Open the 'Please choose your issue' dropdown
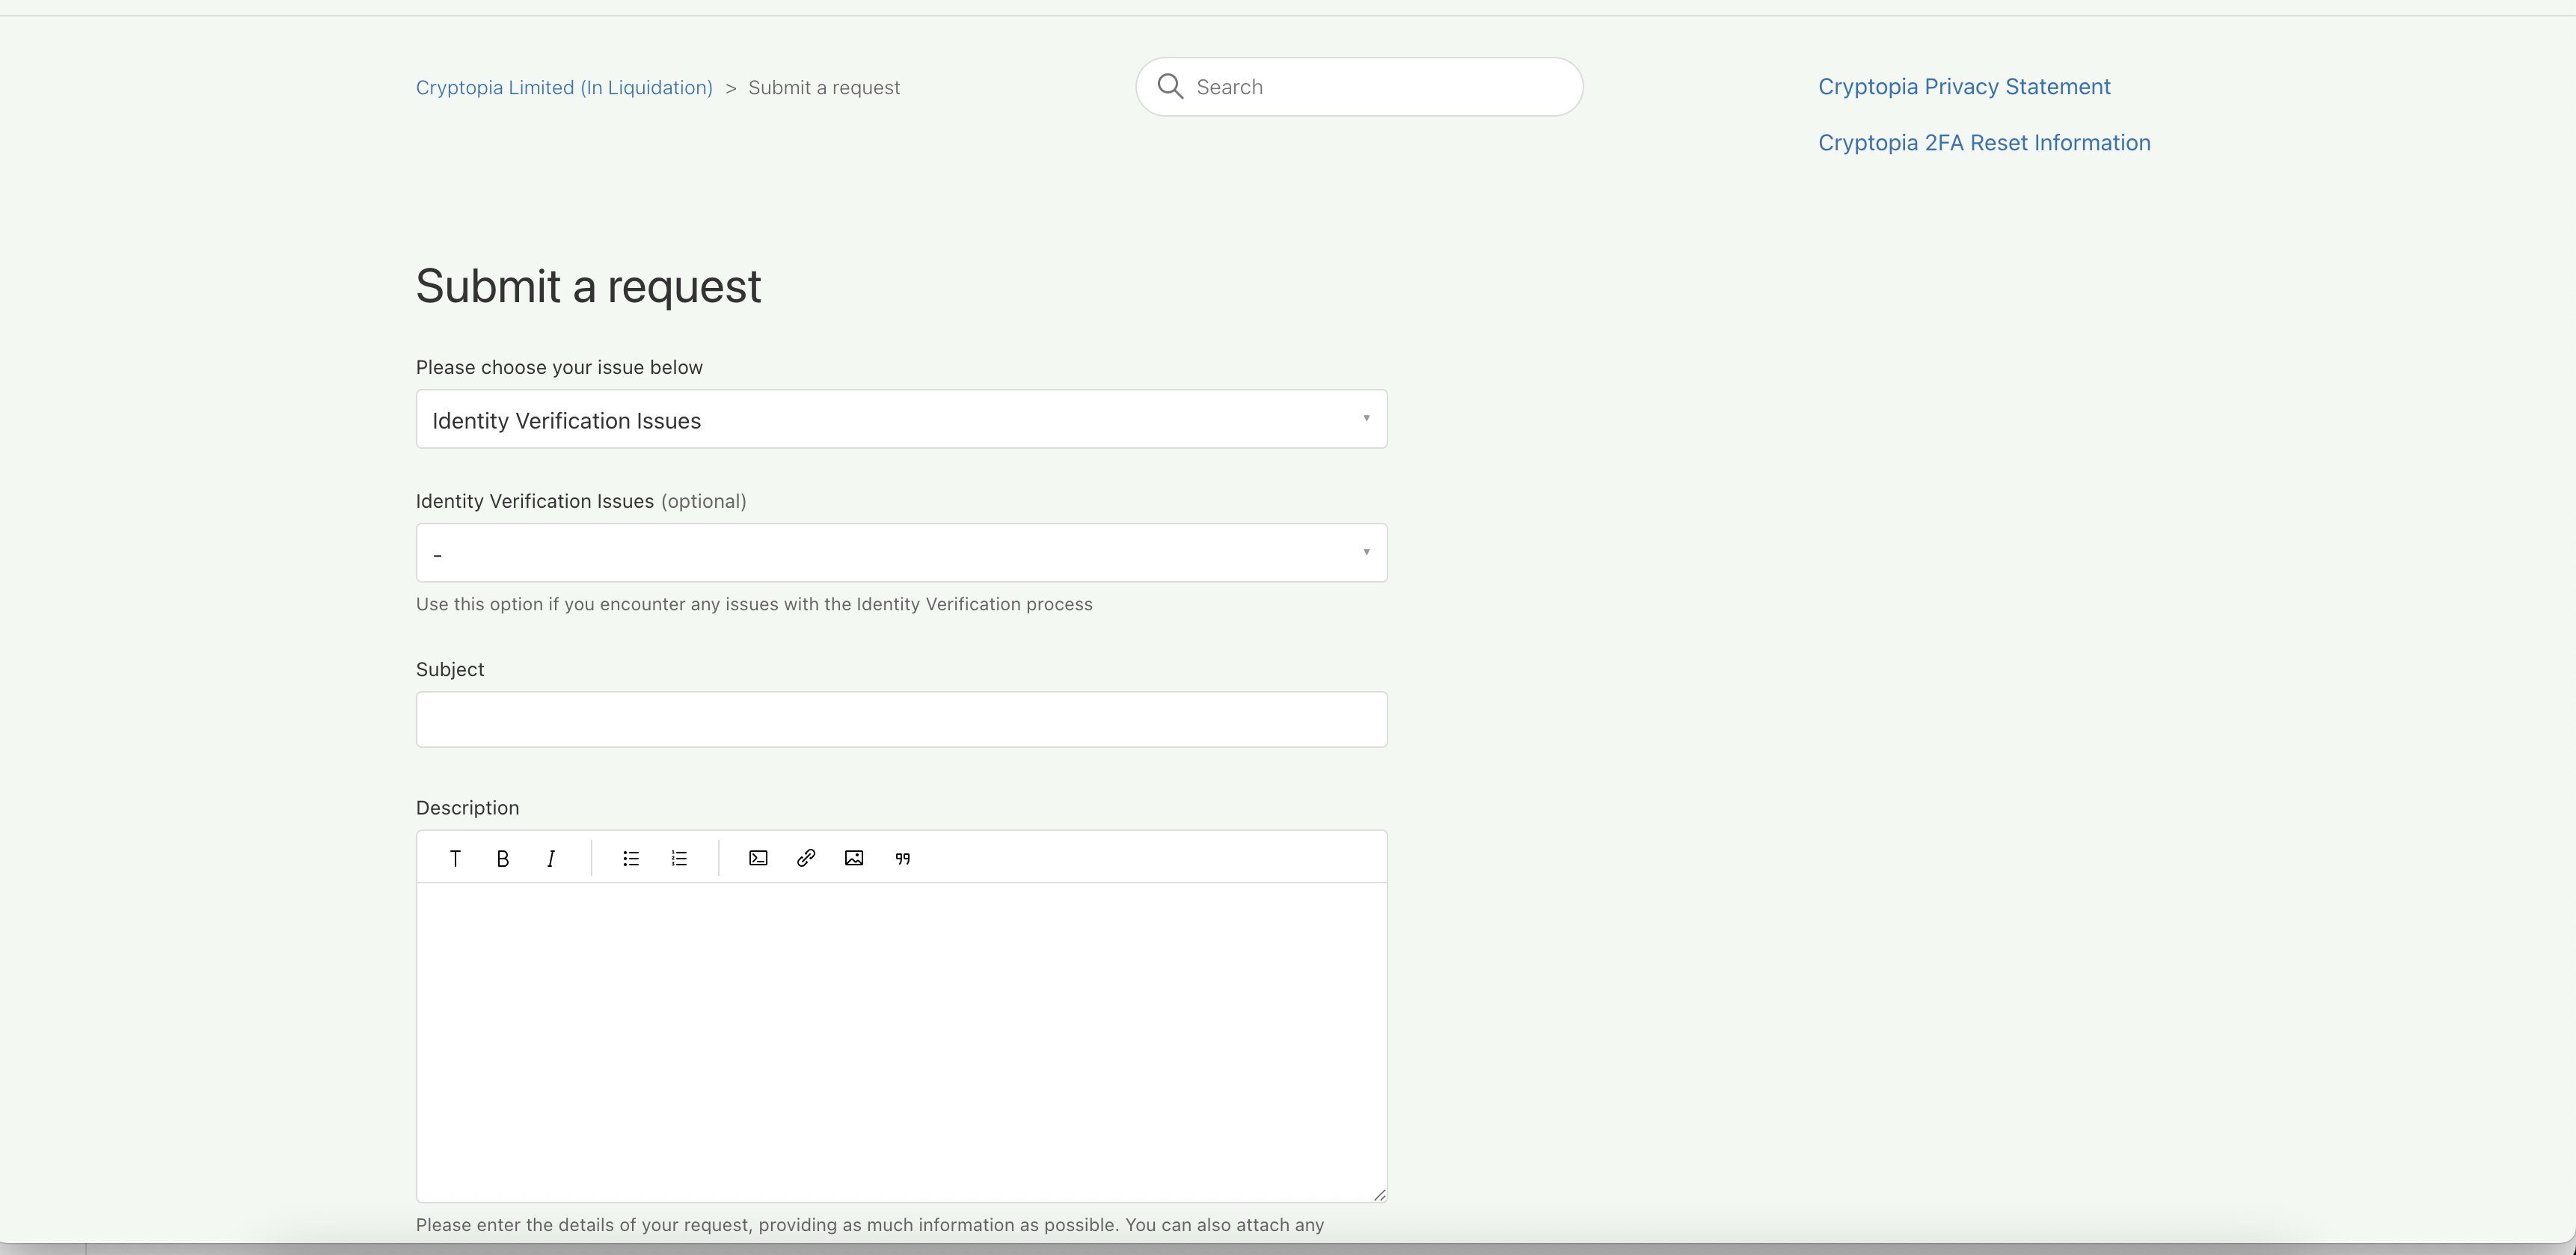 (900, 419)
